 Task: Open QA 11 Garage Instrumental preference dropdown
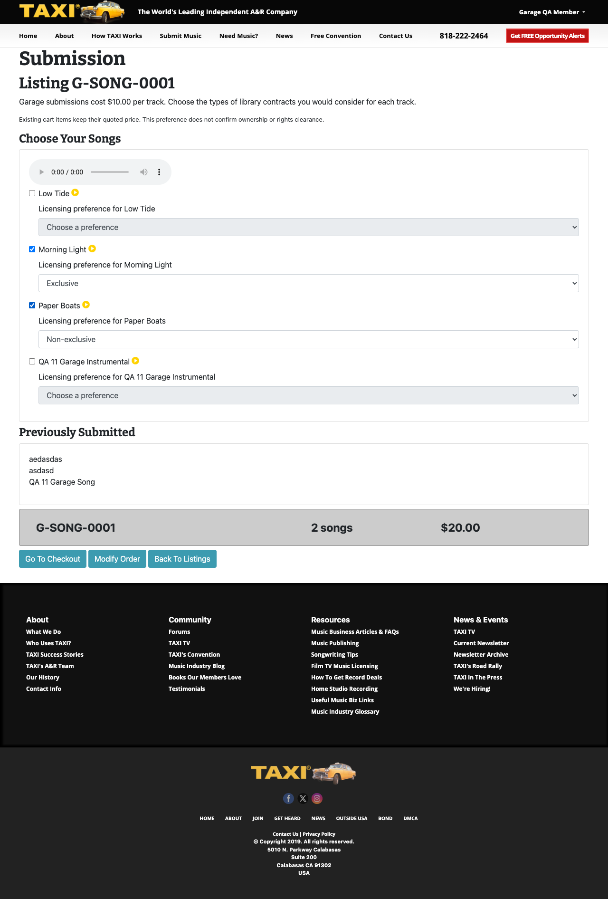coord(309,395)
